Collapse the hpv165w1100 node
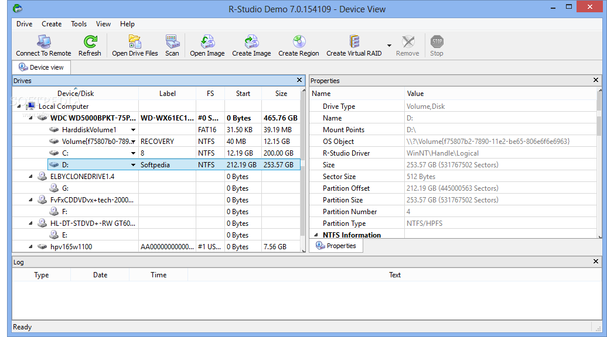Image resolution: width=607 pixels, height=337 pixels. (x=30, y=246)
